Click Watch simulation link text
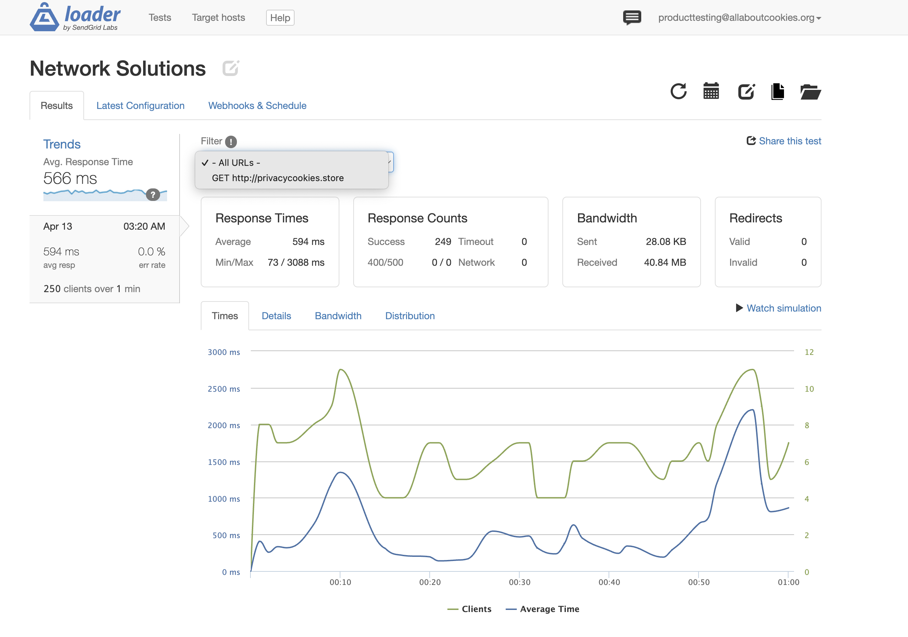 pos(784,308)
